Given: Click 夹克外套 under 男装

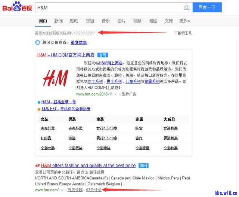Looking at the screenshot, I should tap(75, 128).
